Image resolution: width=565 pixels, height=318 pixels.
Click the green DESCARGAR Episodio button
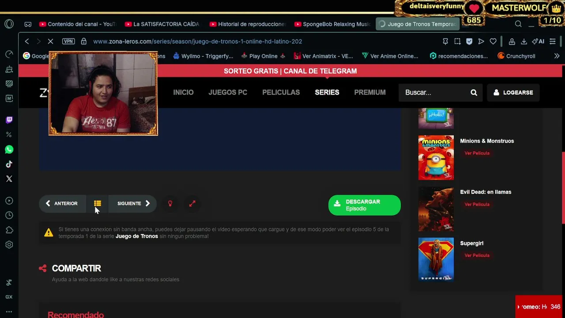coord(365,205)
